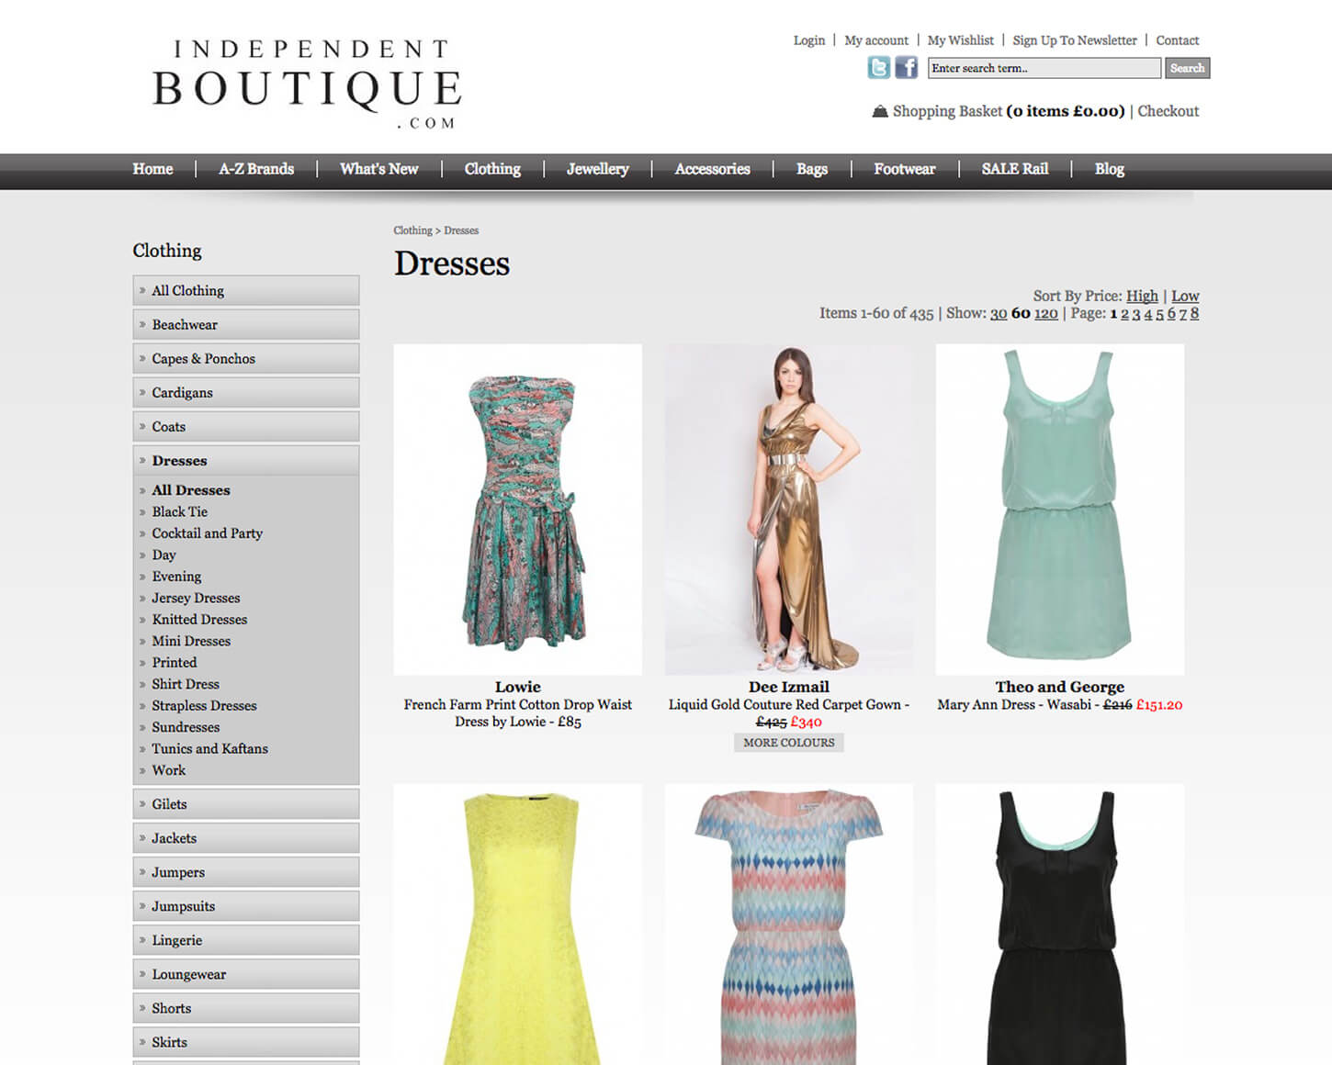Open My Wishlist link
1332x1065 pixels.
[x=961, y=40]
